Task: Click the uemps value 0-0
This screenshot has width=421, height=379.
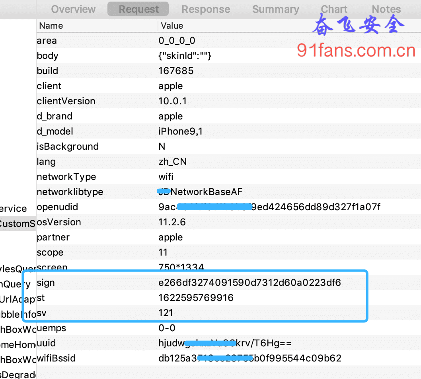Action: [x=167, y=328]
